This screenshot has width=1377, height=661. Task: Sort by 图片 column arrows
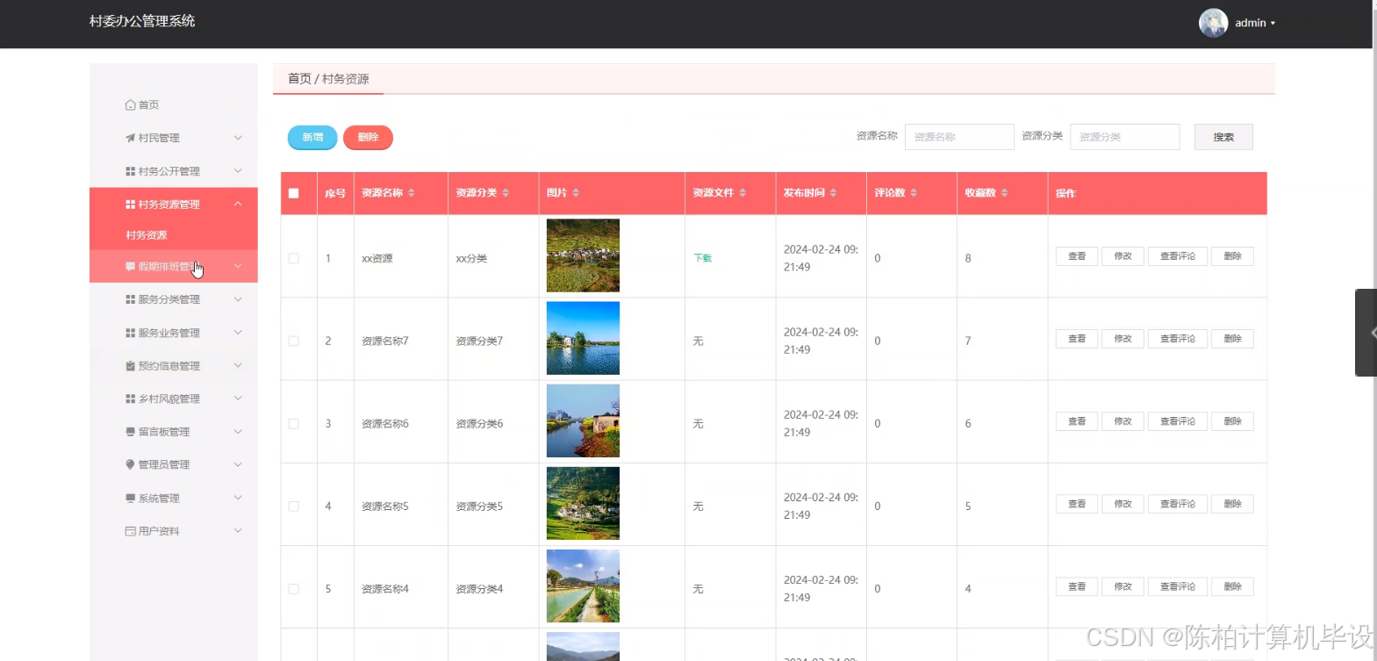pos(576,193)
